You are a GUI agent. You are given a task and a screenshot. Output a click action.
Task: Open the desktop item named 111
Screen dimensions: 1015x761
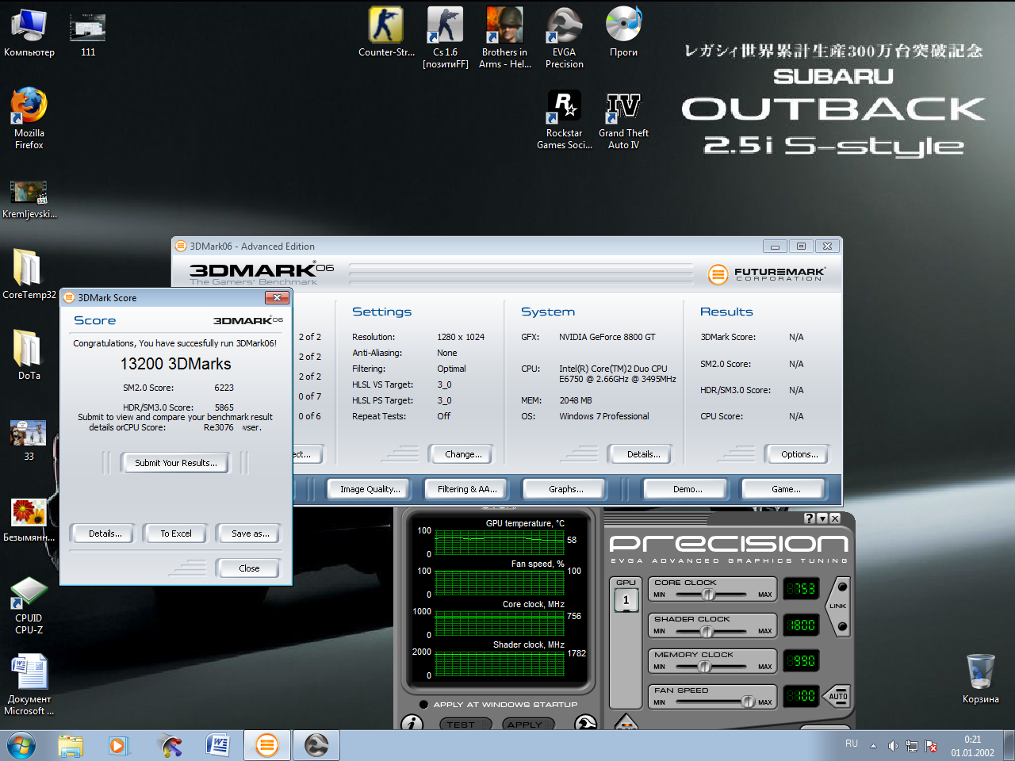pos(88,33)
